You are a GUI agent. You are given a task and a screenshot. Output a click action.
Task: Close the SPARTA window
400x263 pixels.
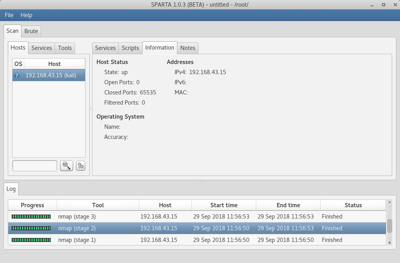[395, 5]
